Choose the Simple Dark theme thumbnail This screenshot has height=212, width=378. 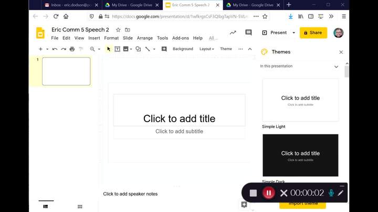tap(300, 155)
